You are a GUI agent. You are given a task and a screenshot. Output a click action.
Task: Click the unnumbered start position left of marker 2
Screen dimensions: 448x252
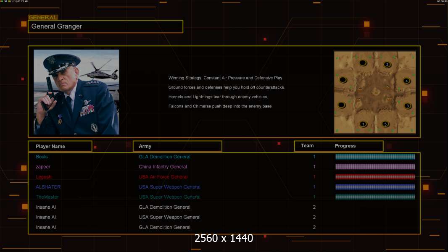pyautogui.click(x=363, y=63)
